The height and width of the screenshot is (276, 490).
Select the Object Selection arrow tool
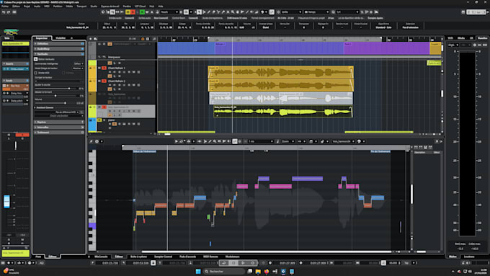(199, 12)
